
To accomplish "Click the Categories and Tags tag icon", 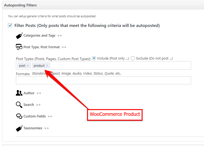I will (x=19, y=36).
